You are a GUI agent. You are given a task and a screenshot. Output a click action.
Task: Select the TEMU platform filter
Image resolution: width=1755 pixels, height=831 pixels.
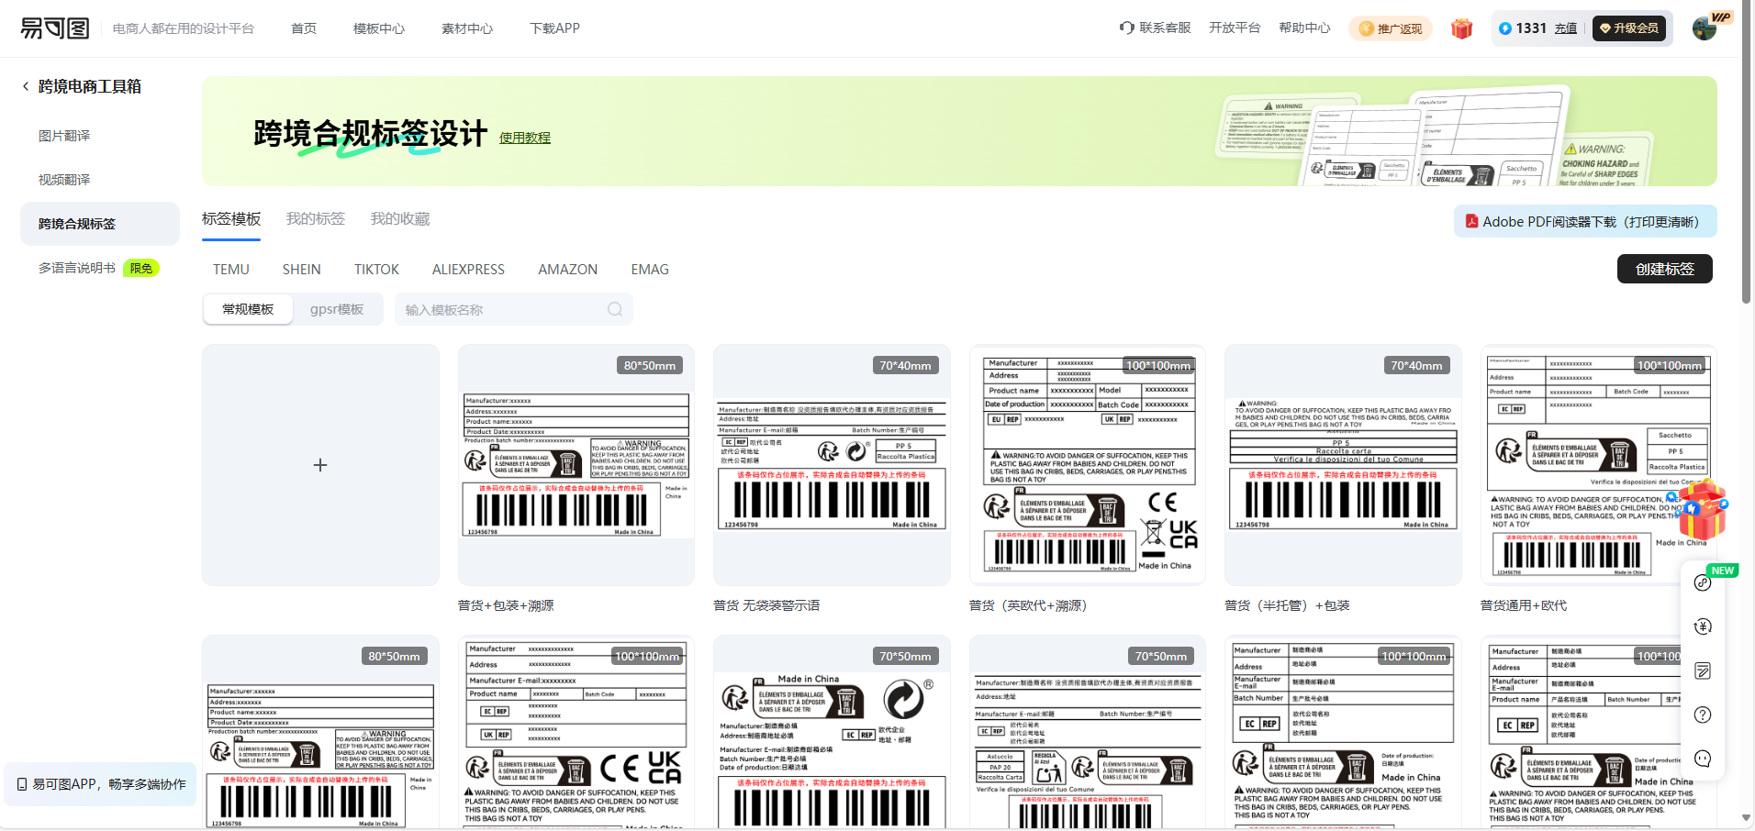[x=231, y=270]
